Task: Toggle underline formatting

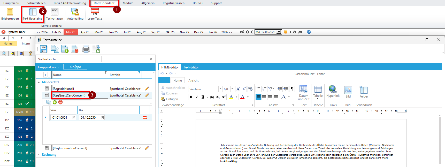Action: [203, 97]
